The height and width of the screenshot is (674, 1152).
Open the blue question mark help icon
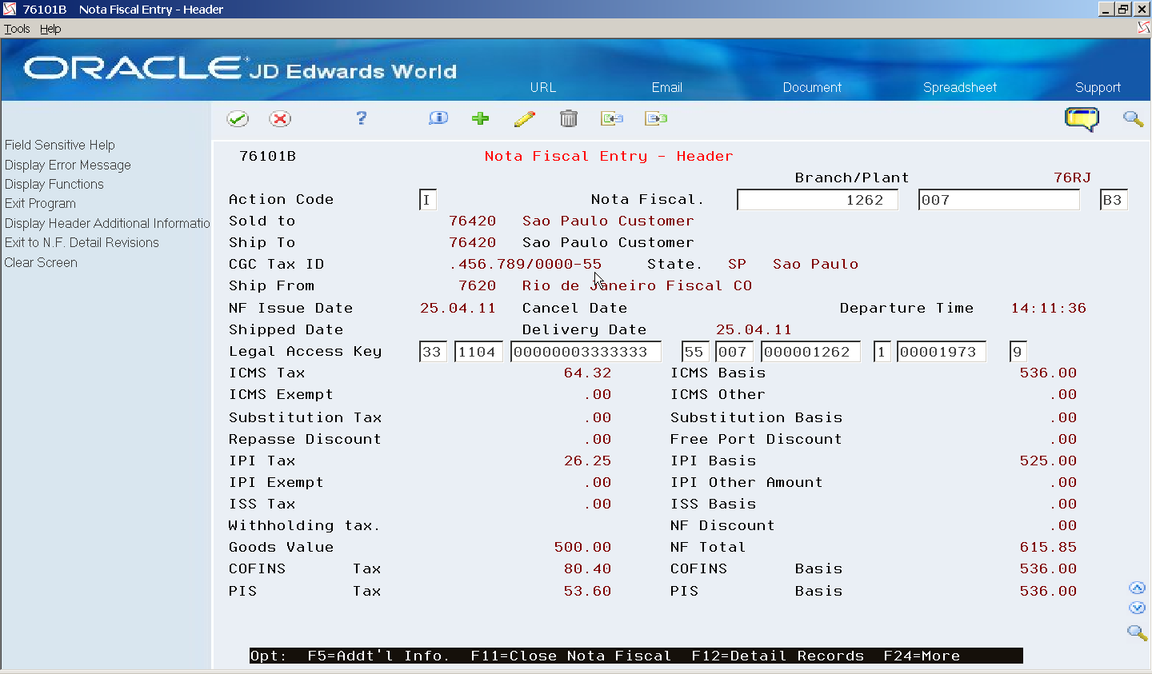coord(361,118)
